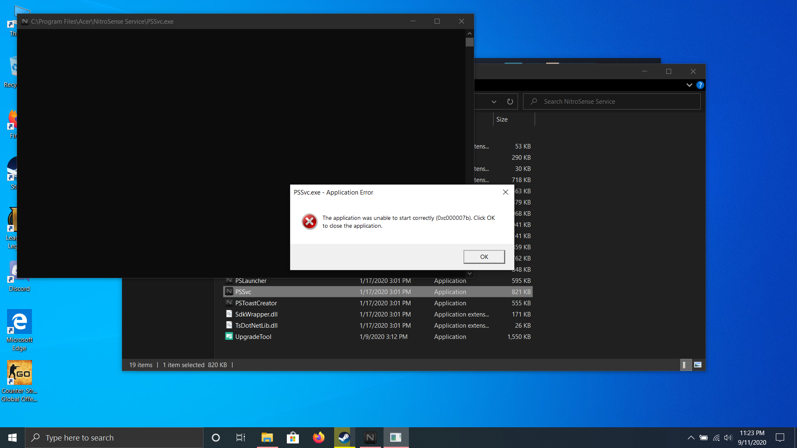Open the volume control in system tray
Image resolution: width=797 pixels, height=448 pixels.
pos(728,438)
